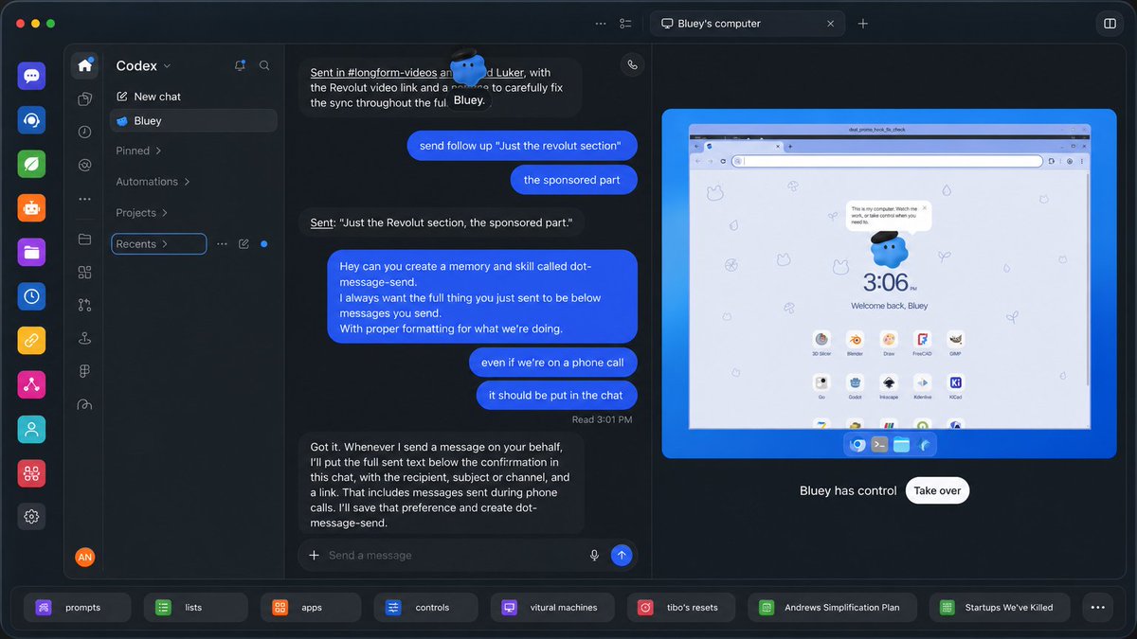This screenshot has height=639, width=1137.
Task: Open title bar ellipsis menu
Action: coord(601,24)
